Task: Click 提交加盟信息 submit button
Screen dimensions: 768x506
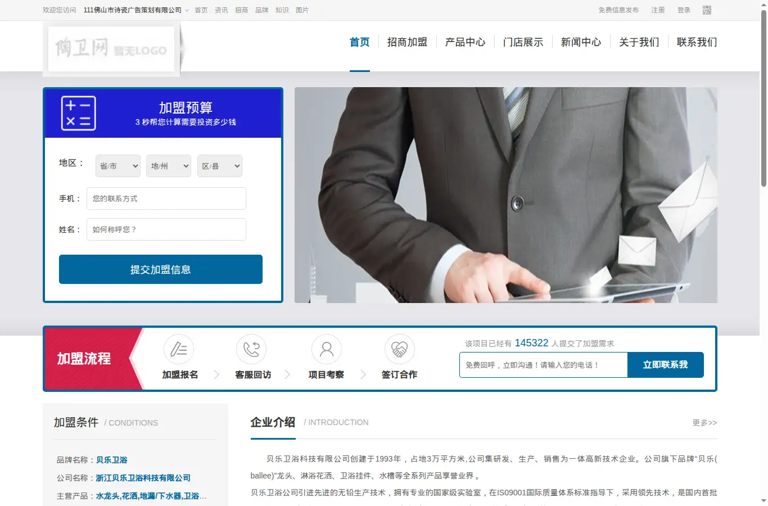Action: point(161,269)
